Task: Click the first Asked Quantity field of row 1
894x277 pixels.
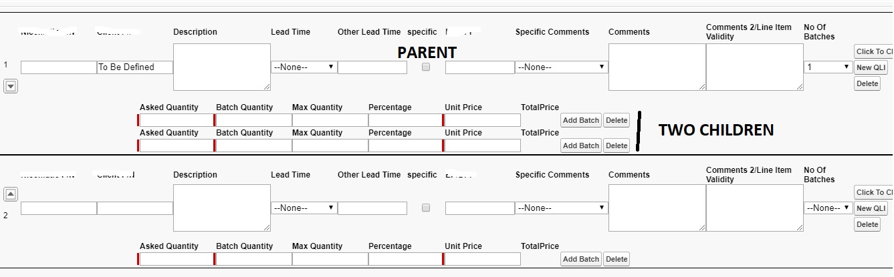Action: click(177, 120)
